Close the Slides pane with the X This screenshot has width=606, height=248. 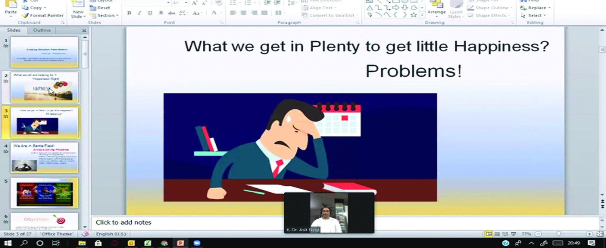[84, 31]
